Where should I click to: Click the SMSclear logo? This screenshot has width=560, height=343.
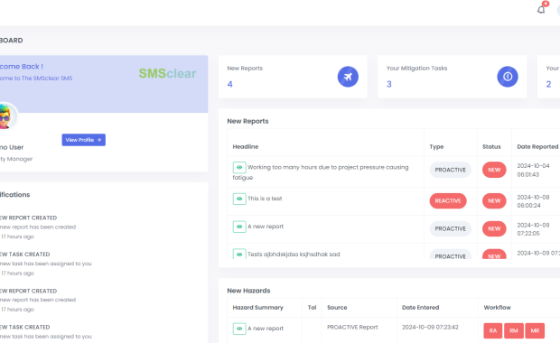(x=167, y=73)
